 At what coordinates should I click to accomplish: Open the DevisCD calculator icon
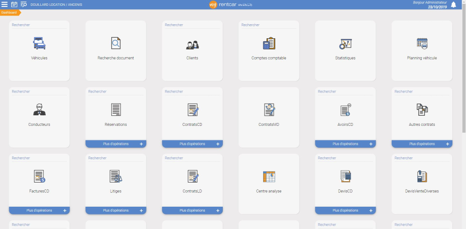tap(346, 176)
